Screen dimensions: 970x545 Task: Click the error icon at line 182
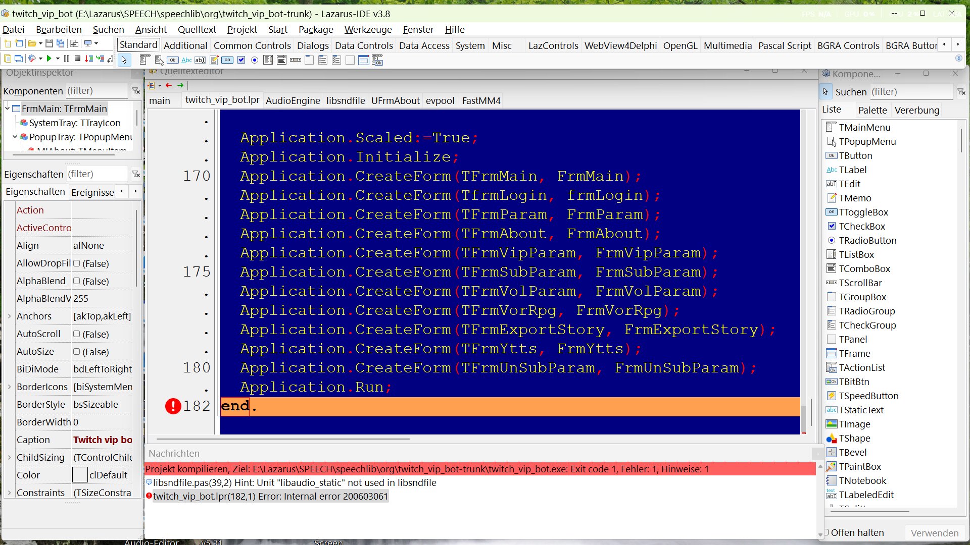click(x=173, y=406)
